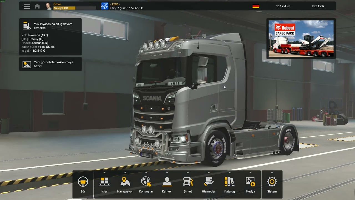The width and height of the screenshot is (355, 200).
Task: Open the Bobcat Cargo Pack advertisement
Action: 301,39
